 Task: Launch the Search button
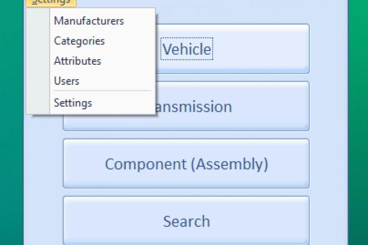coord(186,221)
